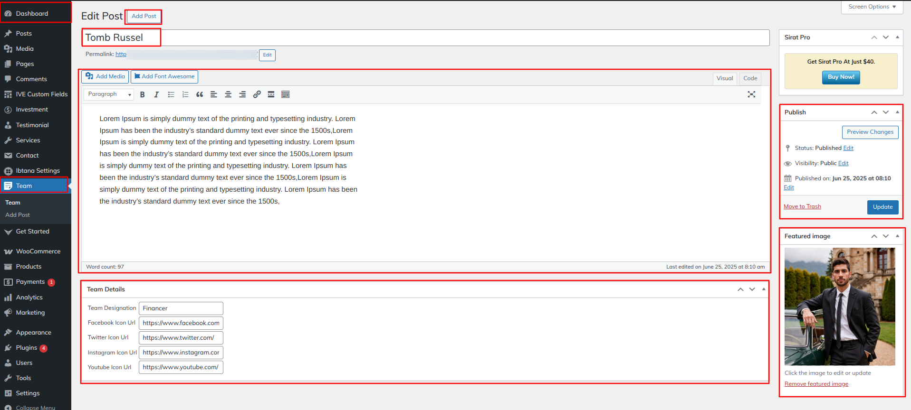The image size is (911, 410).
Task: Apply blockquote formatting
Action: point(200,94)
